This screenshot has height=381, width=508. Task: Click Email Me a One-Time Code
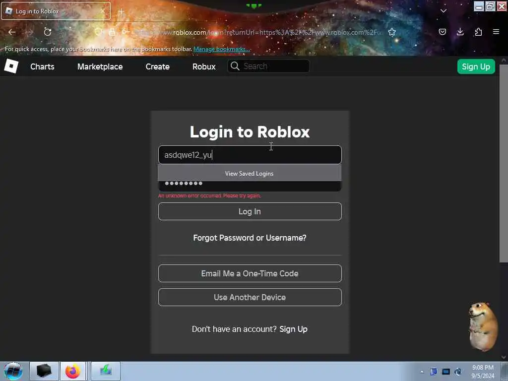coord(250,273)
